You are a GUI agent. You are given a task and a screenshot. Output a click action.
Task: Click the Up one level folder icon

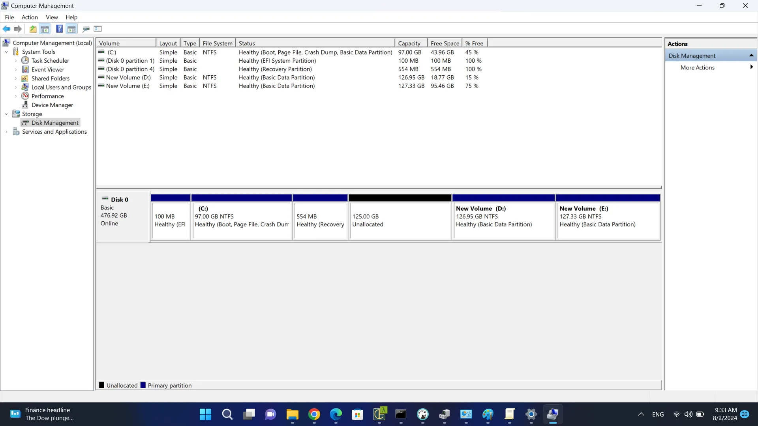33,29
